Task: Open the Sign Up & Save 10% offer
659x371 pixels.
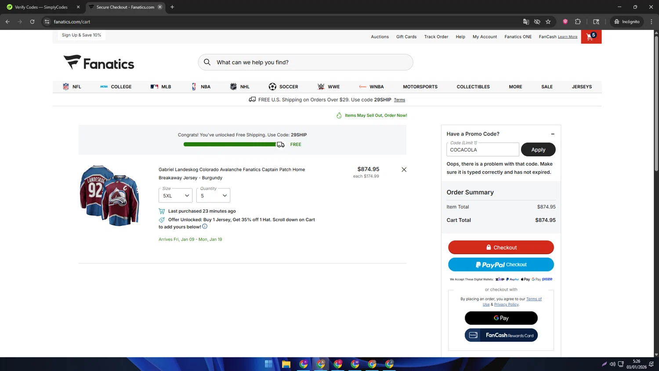Action: point(81,35)
